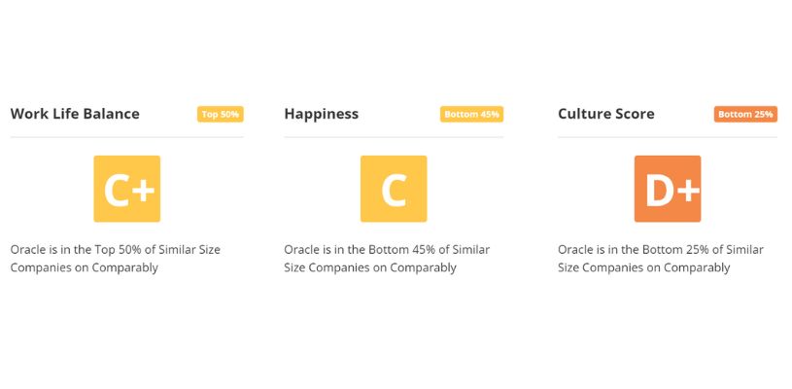The width and height of the screenshot is (792, 389).
Task: Click the C+ grade tile
Action: point(126,189)
